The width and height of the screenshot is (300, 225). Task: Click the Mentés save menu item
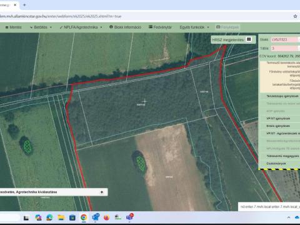(x=13, y=27)
